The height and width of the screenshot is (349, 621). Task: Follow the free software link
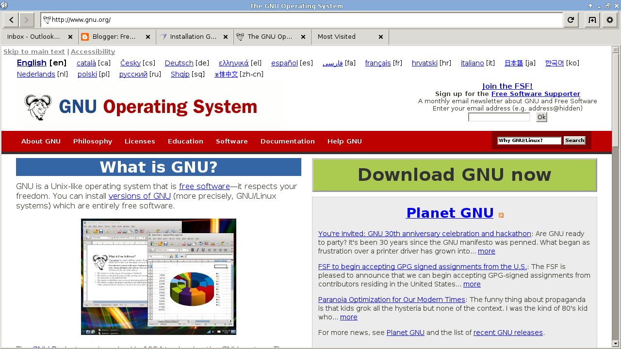204,186
